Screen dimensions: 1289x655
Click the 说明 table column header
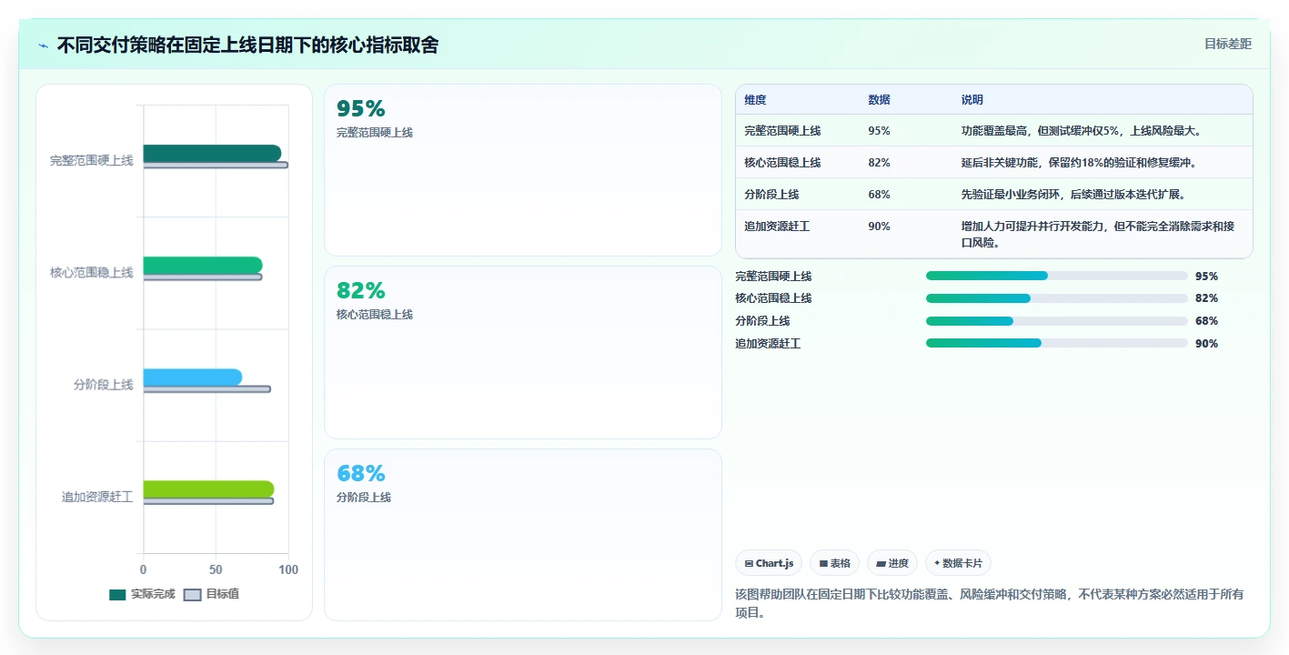pyautogui.click(x=972, y=100)
